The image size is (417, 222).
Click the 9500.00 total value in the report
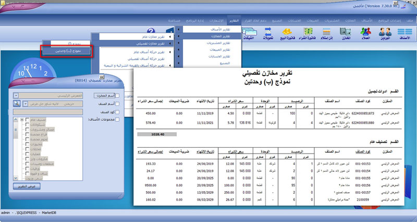(x=151, y=185)
